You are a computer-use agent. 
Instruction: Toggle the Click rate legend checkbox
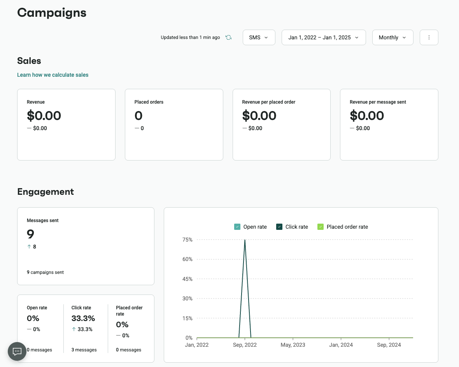click(279, 227)
